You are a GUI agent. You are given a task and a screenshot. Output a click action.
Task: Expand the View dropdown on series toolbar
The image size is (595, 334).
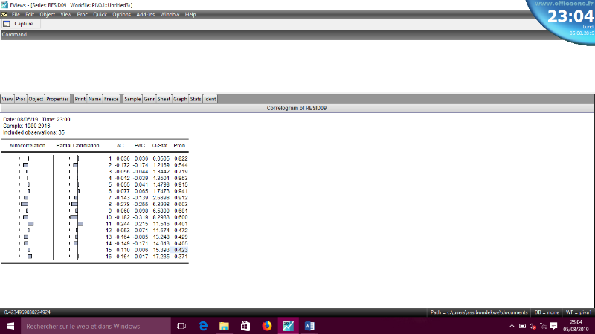coord(7,99)
